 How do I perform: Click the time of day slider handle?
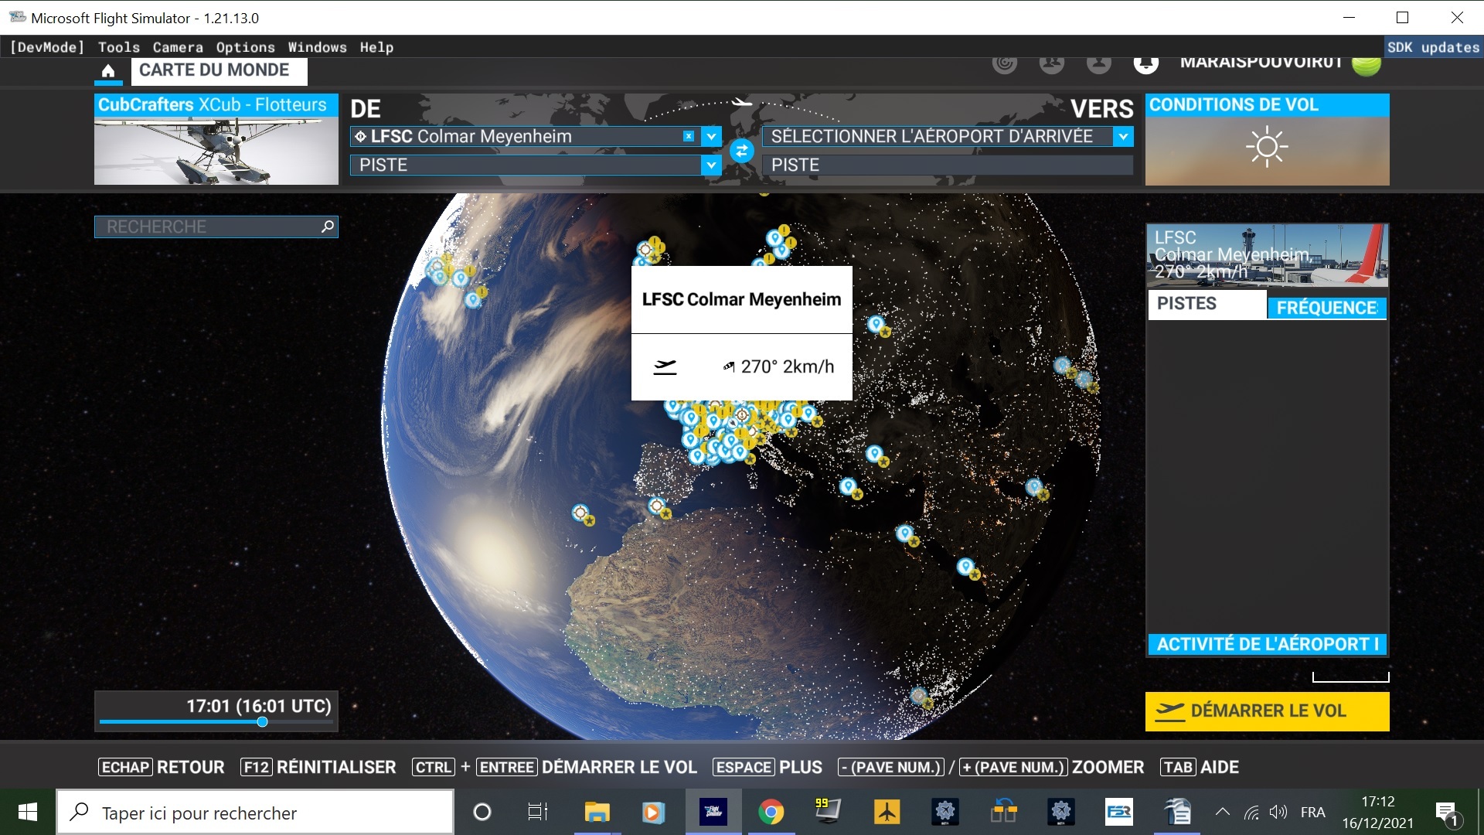(x=262, y=722)
